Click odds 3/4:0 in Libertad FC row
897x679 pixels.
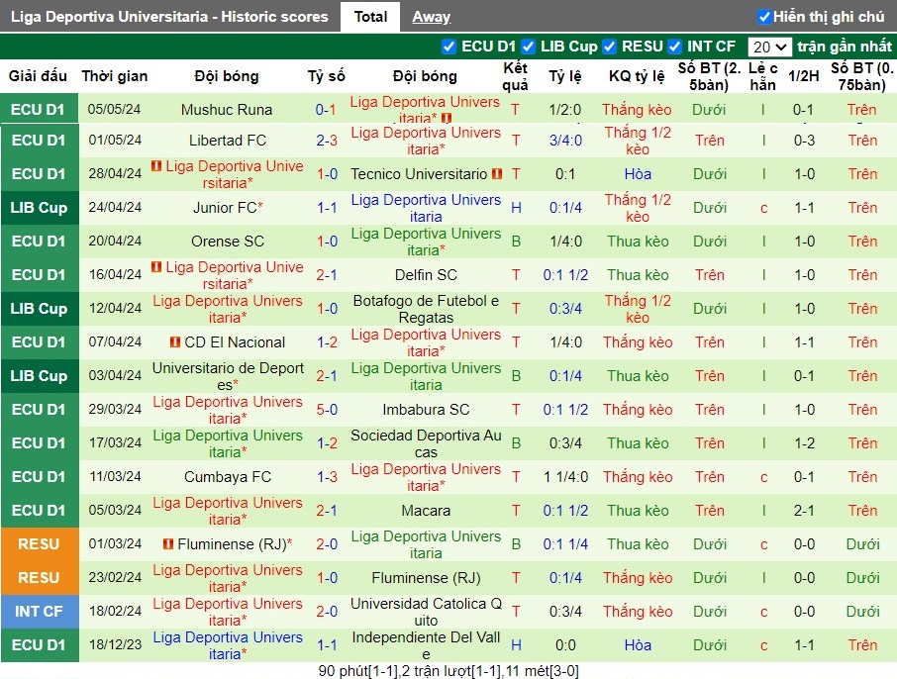coord(565,141)
